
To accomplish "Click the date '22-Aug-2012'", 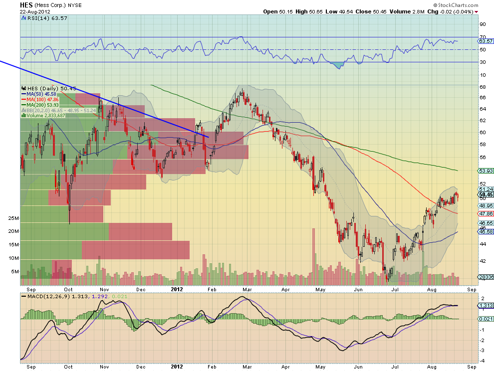I will [35, 11].
